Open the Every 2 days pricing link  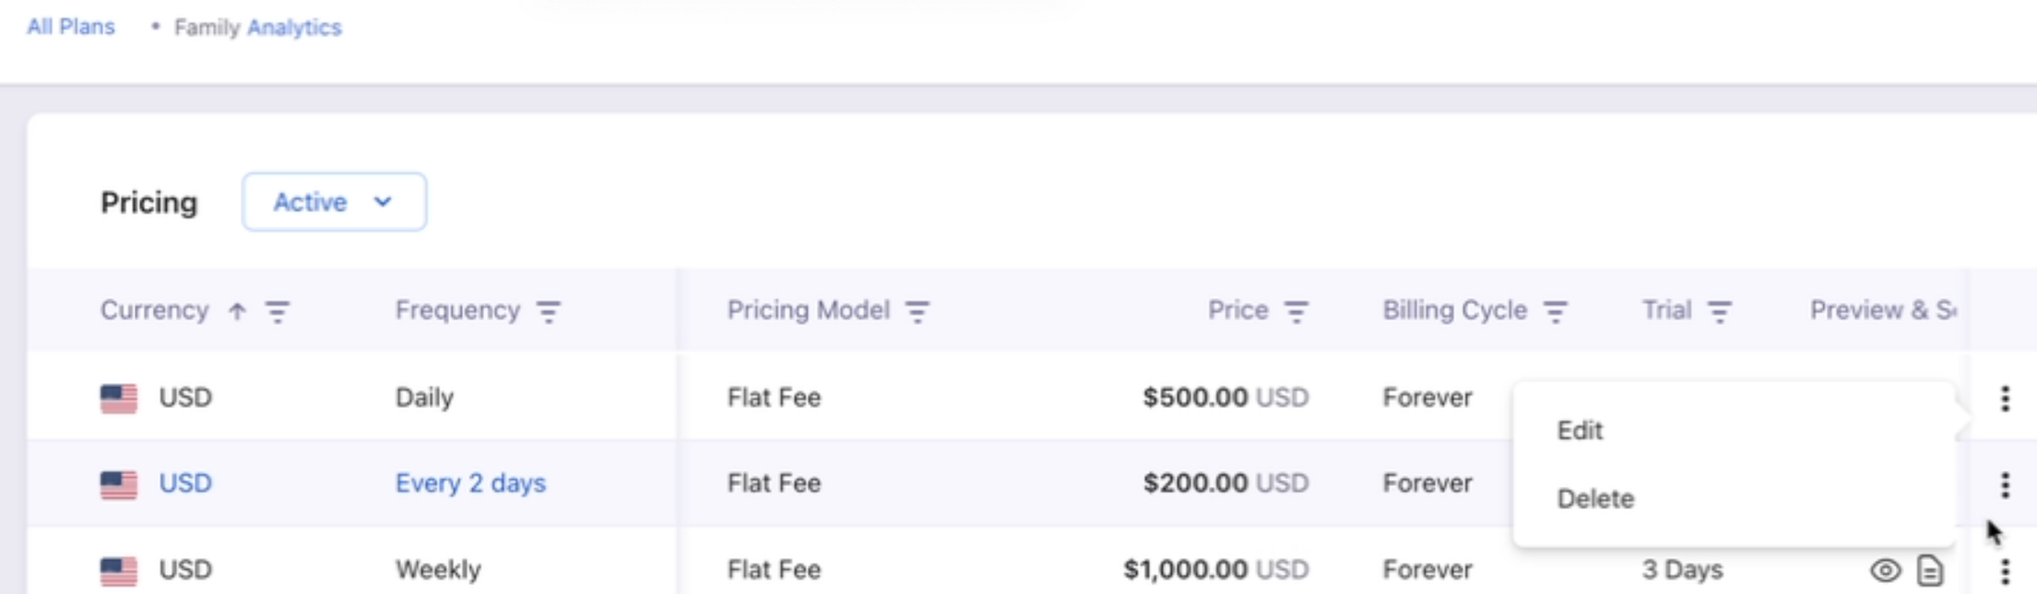coord(470,483)
